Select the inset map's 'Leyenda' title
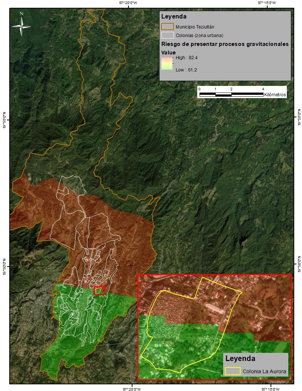Image resolution: width=302 pixels, height=391 pixels. pos(240,359)
